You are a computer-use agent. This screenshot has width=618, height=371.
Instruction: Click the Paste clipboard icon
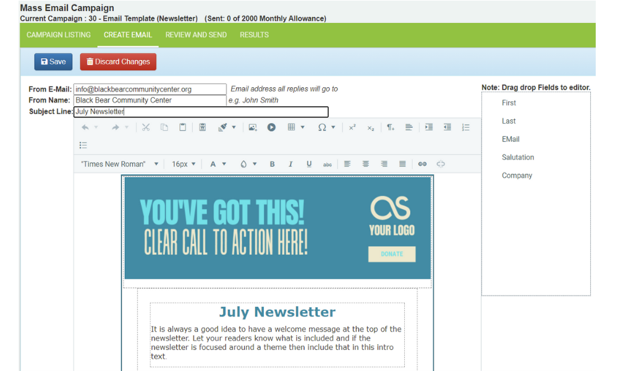point(183,127)
